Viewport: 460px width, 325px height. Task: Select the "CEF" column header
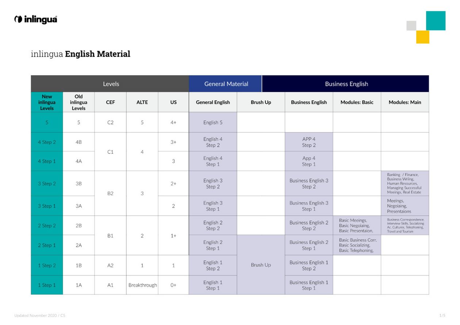(110, 102)
